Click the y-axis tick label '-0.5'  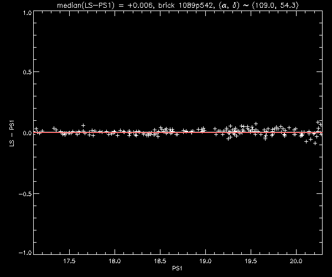point(25,194)
